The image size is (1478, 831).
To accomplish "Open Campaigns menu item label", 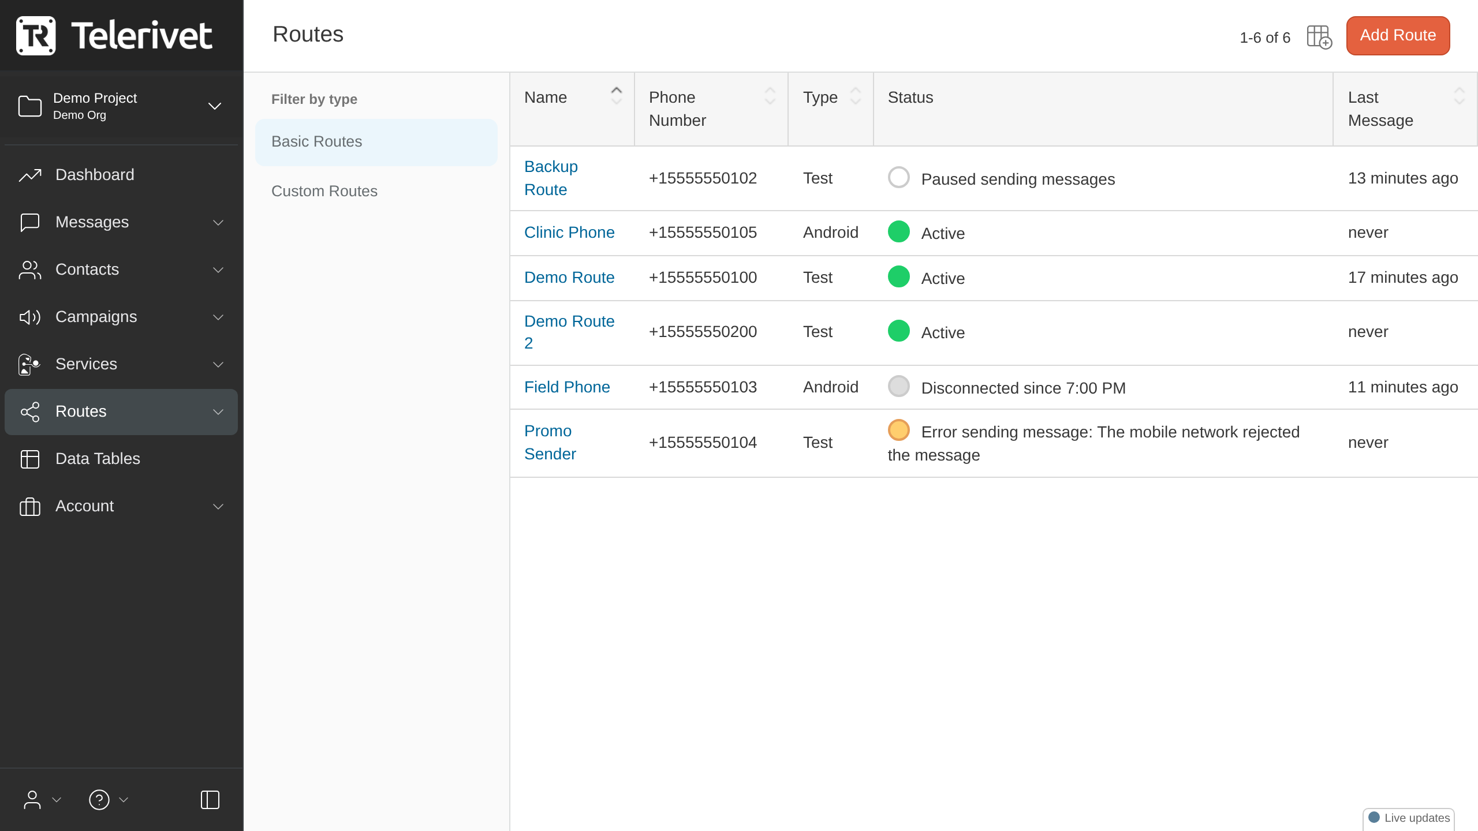I will pyautogui.click(x=96, y=317).
